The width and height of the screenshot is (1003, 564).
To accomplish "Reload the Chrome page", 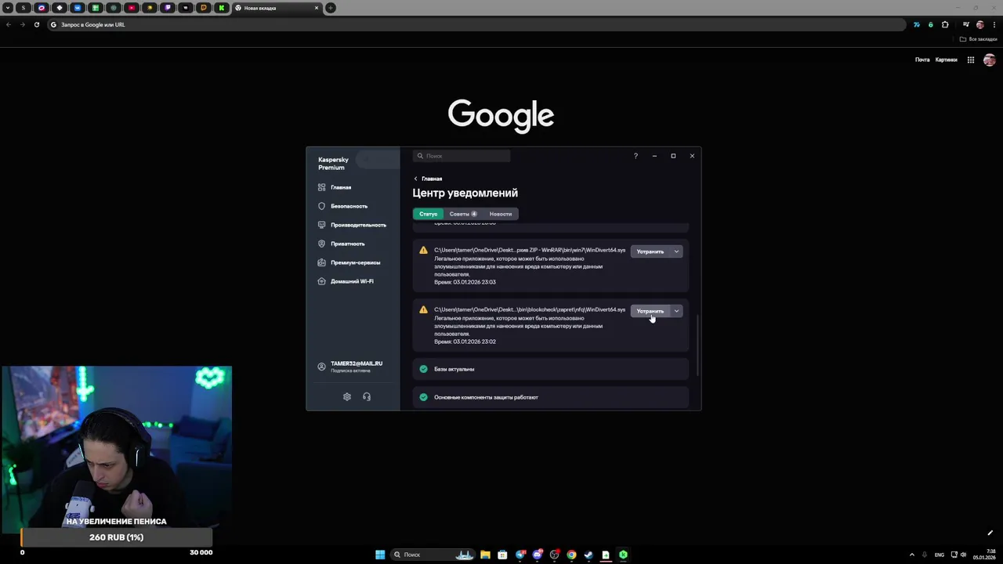I will click(x=36, y=24).
